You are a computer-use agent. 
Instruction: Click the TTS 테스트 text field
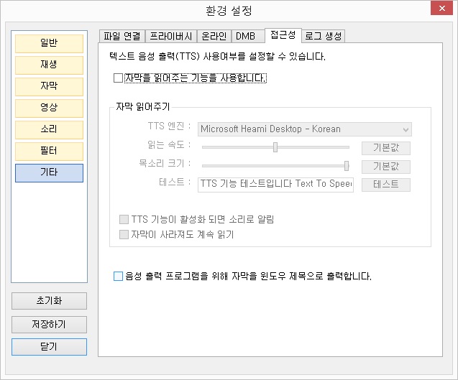click(x=275, y=185)
